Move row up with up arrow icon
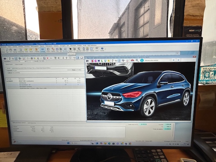216x162 pixels. [66, 58]
